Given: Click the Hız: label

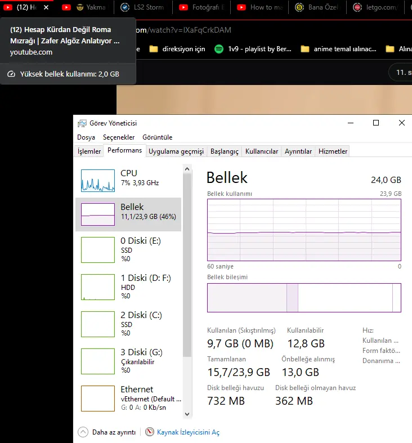Looking at the screenshot, I should [368, 330].
